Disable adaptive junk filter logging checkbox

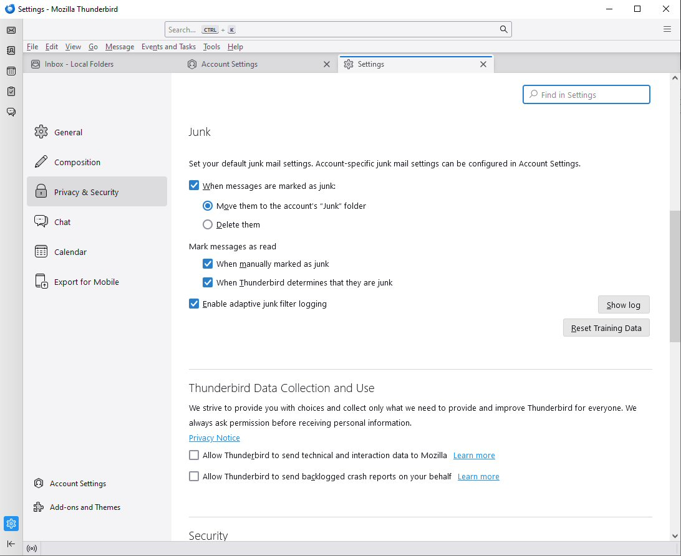pos(194,304)
